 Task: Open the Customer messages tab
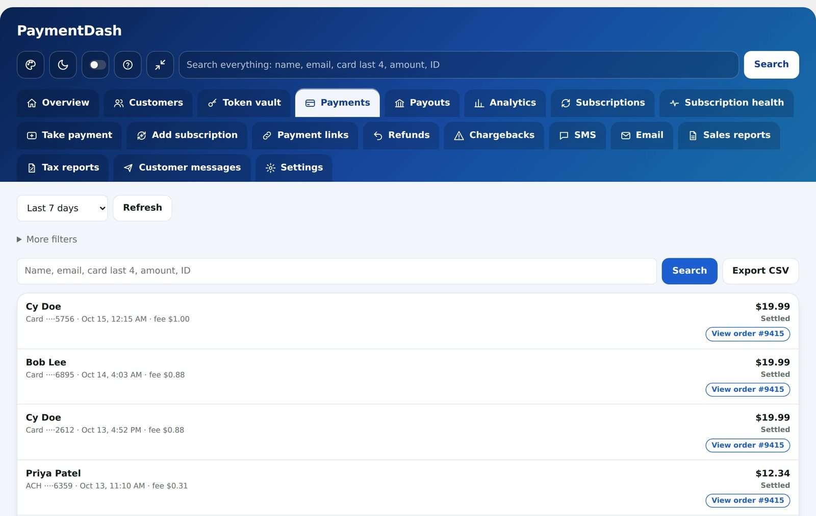pos(182,168)
